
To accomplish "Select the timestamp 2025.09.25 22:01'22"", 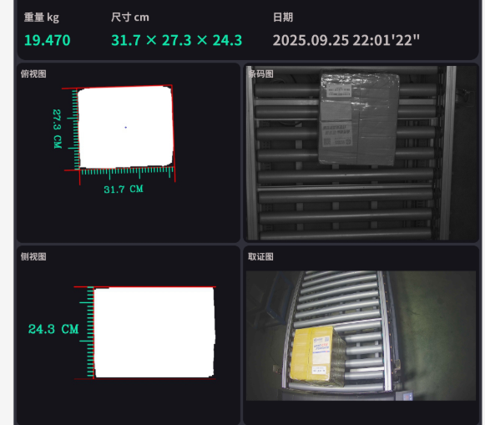I will tap(346, 41).
